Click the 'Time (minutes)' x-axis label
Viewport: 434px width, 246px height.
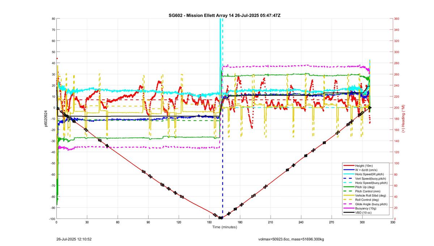pos(225,227)
